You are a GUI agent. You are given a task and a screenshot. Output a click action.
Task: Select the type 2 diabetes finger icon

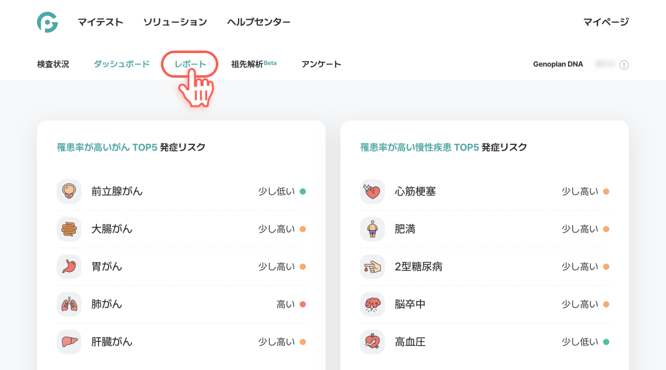tap(372, 266)
